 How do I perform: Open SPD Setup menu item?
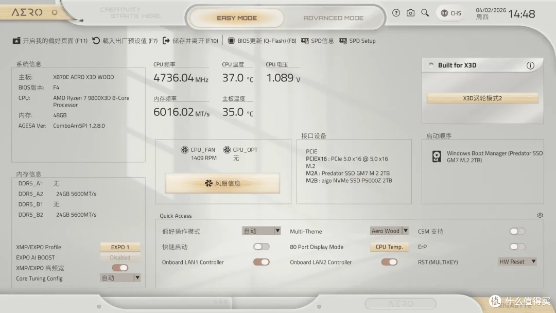coord(357,41)
